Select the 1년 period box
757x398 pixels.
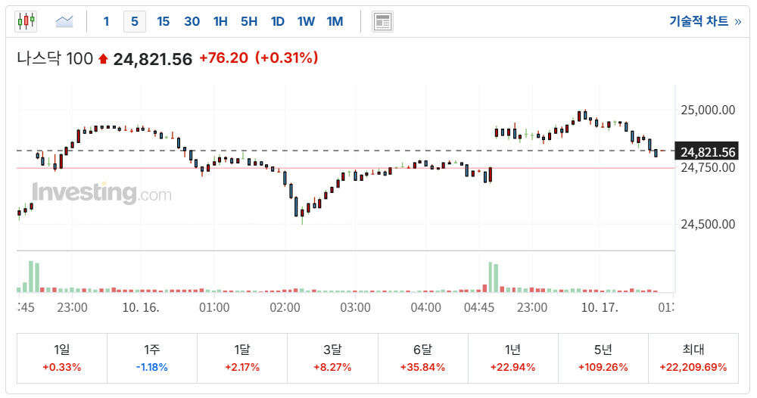click(512, 359)
